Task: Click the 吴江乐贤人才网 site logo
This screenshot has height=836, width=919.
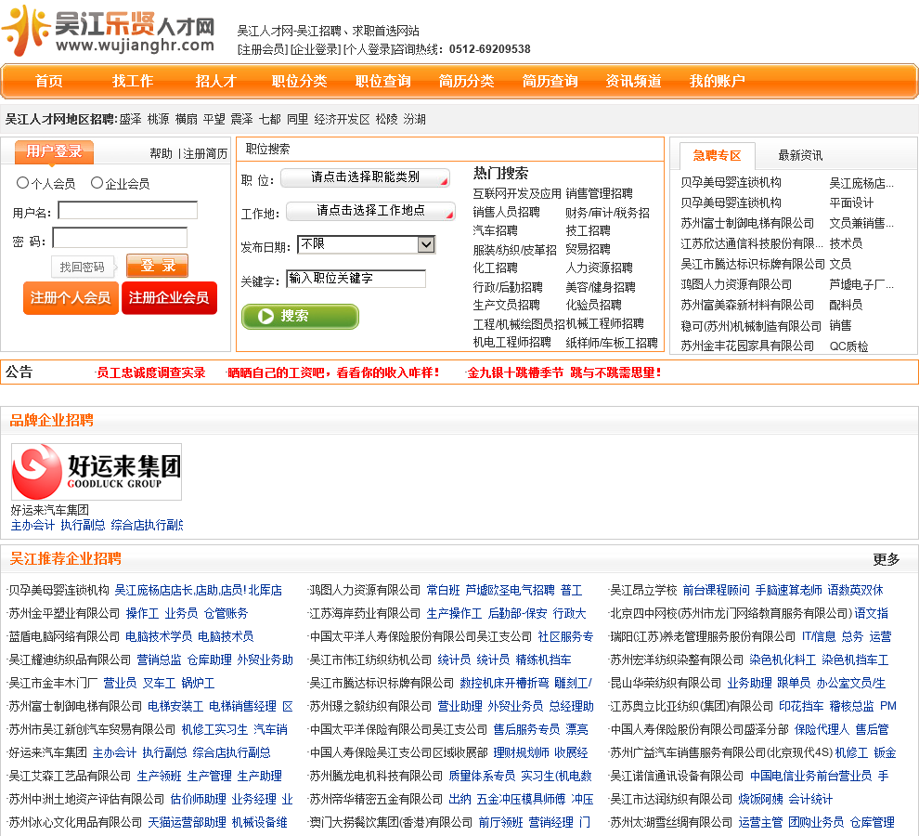Action: 109,31
